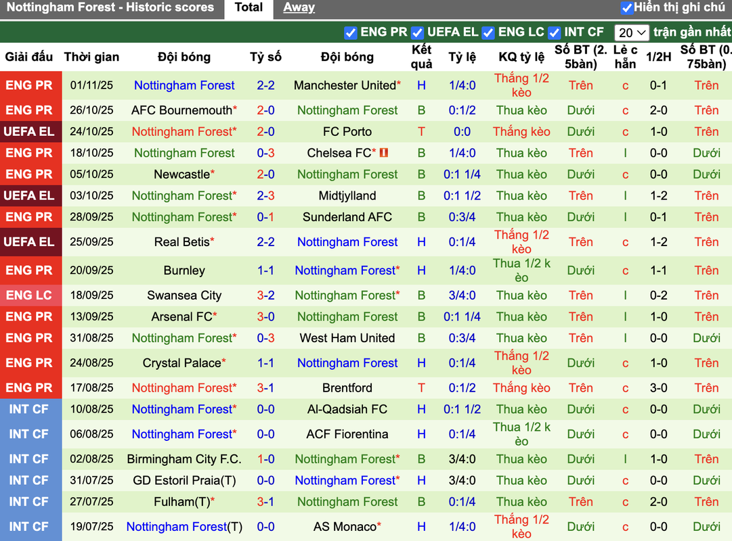Click the Giải đấu column header
The height and width of the screenshot is (541, 732).
pos(29,57)
